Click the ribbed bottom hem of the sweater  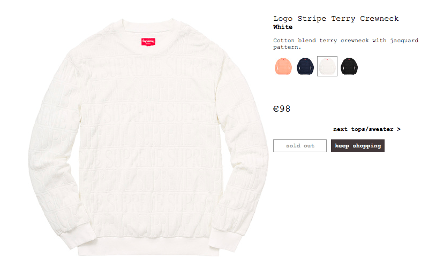148,247
